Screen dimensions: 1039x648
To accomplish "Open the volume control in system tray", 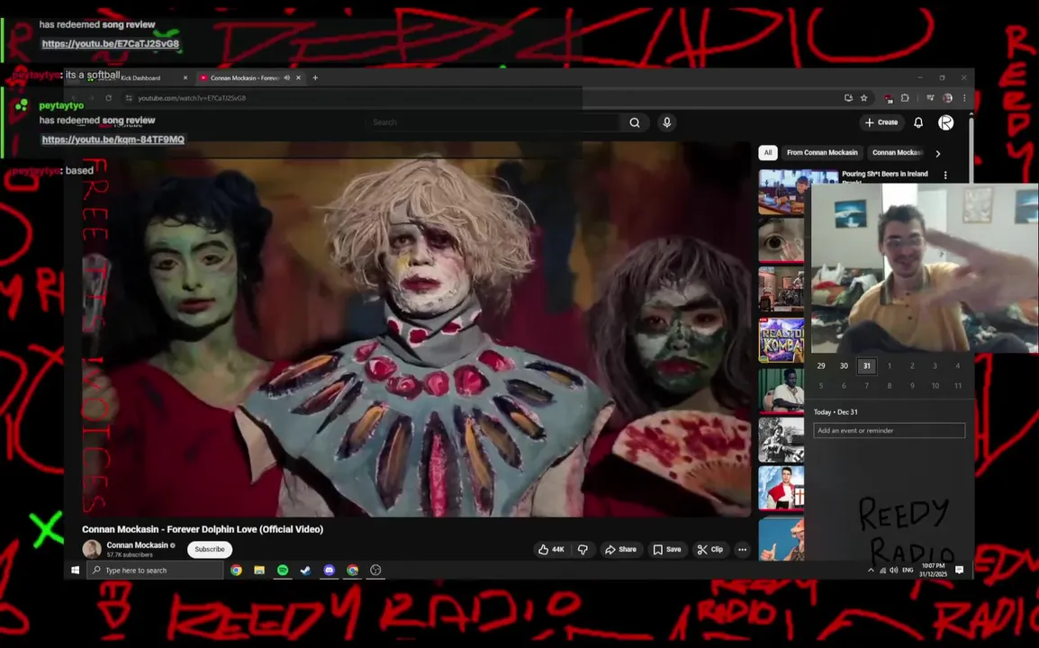I will point(894,571).
